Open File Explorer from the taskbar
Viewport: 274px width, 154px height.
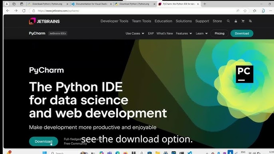(158, 152)
